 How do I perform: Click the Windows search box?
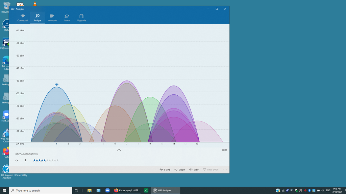pos(41,190)
